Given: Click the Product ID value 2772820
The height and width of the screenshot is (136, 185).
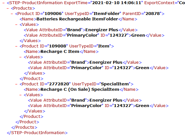Looking at the screenshot, I should coord(59,84).
